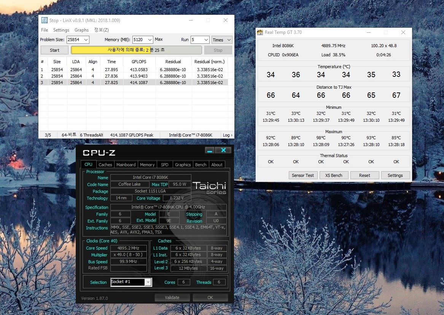Switch to the Mainboard tab in CPU-Z
444x315 pixels.
click(x=126, y=165)
